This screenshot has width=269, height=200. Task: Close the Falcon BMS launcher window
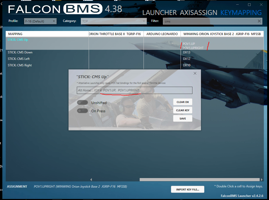point(261,5)
